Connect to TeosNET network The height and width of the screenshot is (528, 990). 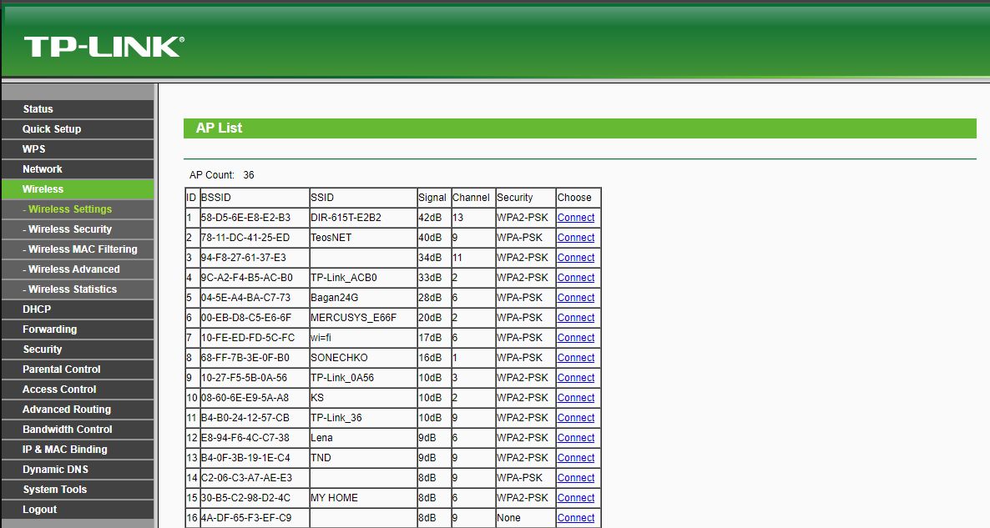[576, 238]
